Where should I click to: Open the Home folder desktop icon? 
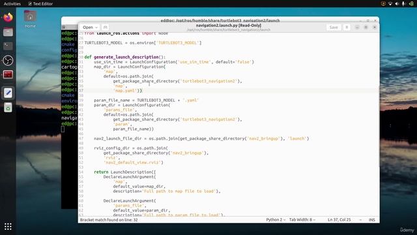tap(30, 19)
